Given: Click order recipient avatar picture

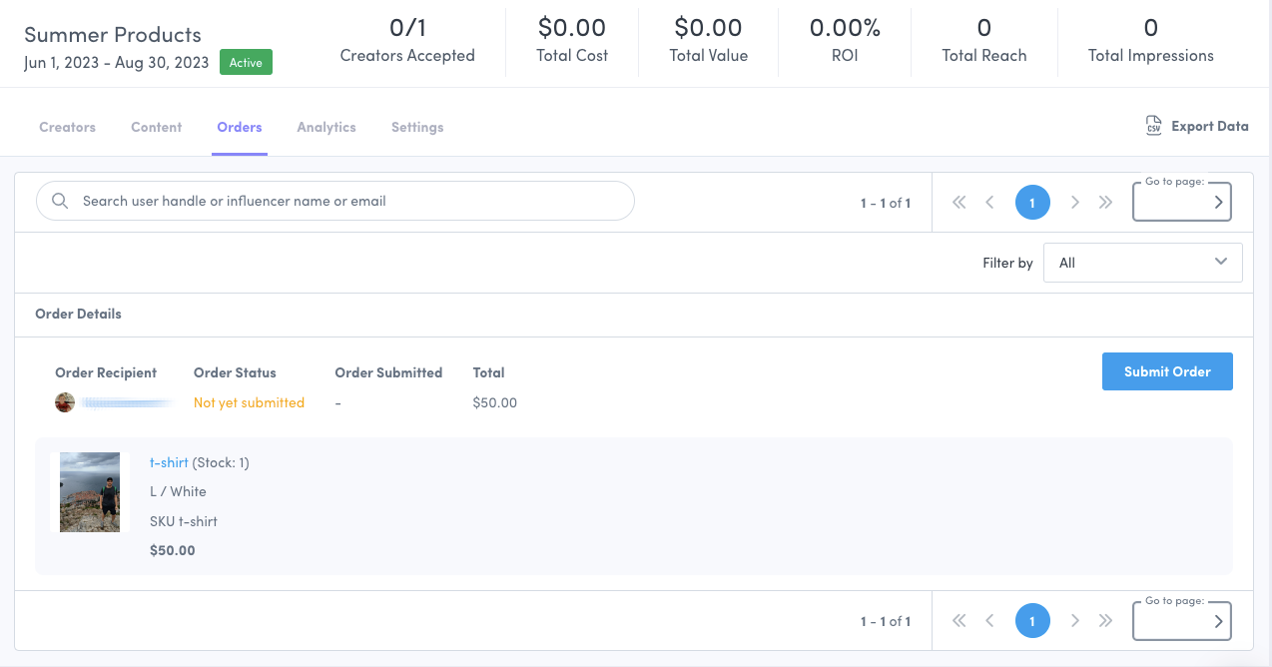Looking at the screenshot, I should (65, 402).
